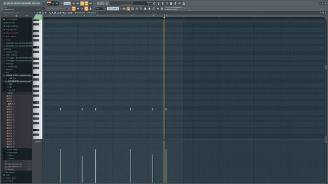Screen dimensions: 328x184
Task: Click the orange playhead marker on timeline
Action: click(164, 17)
